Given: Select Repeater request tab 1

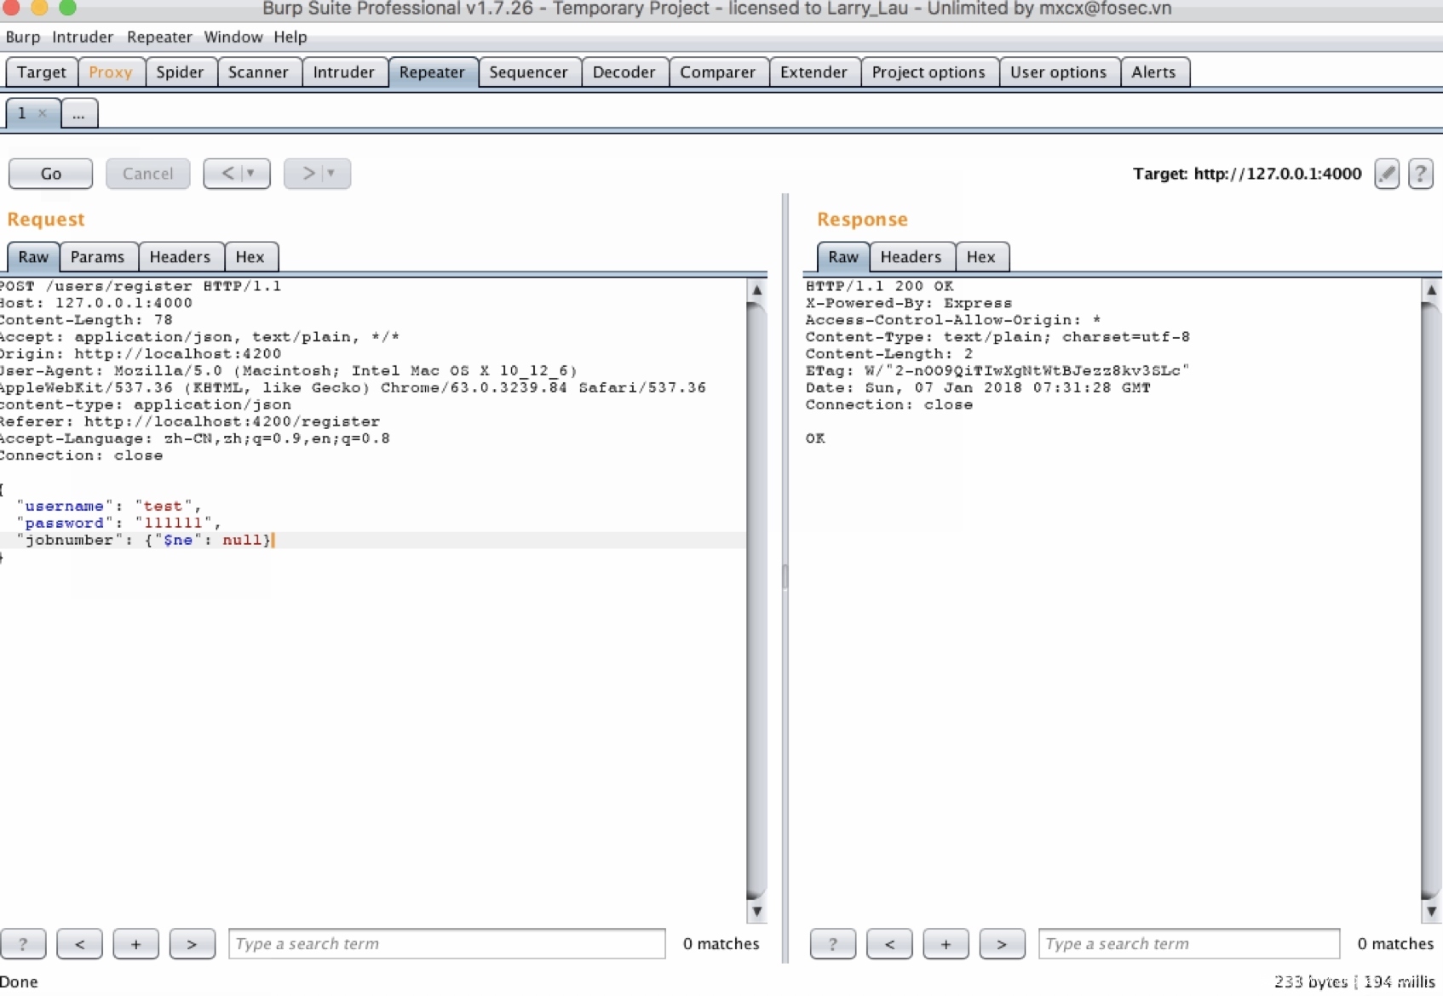Looking at the screenshot, I should click(x=22, y=113).
